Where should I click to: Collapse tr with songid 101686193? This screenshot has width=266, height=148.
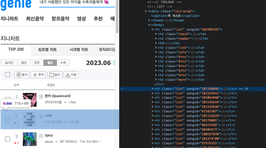pyautogui.click(x=153, y=29)
